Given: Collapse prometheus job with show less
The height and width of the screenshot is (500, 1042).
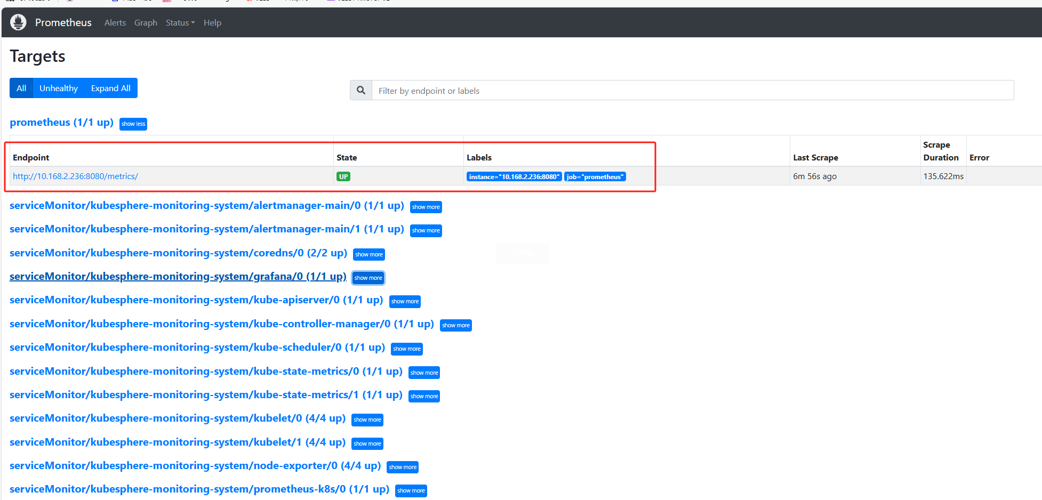Looking at the screenshot, I should [133, 124].
